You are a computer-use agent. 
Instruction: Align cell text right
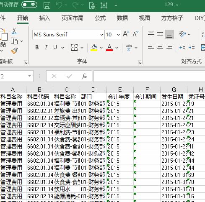[169, 48]
